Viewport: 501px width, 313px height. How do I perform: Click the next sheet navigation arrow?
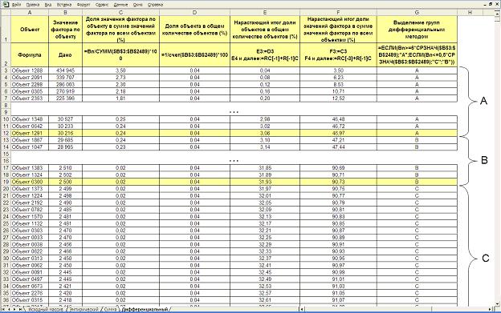pyautogui.click(x=14, y=309)
